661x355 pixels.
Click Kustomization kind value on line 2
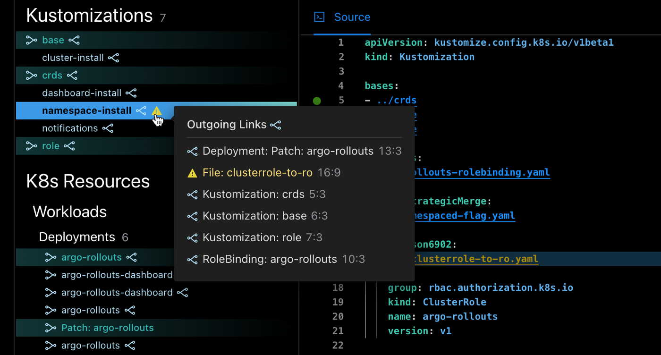click(437, 57)
